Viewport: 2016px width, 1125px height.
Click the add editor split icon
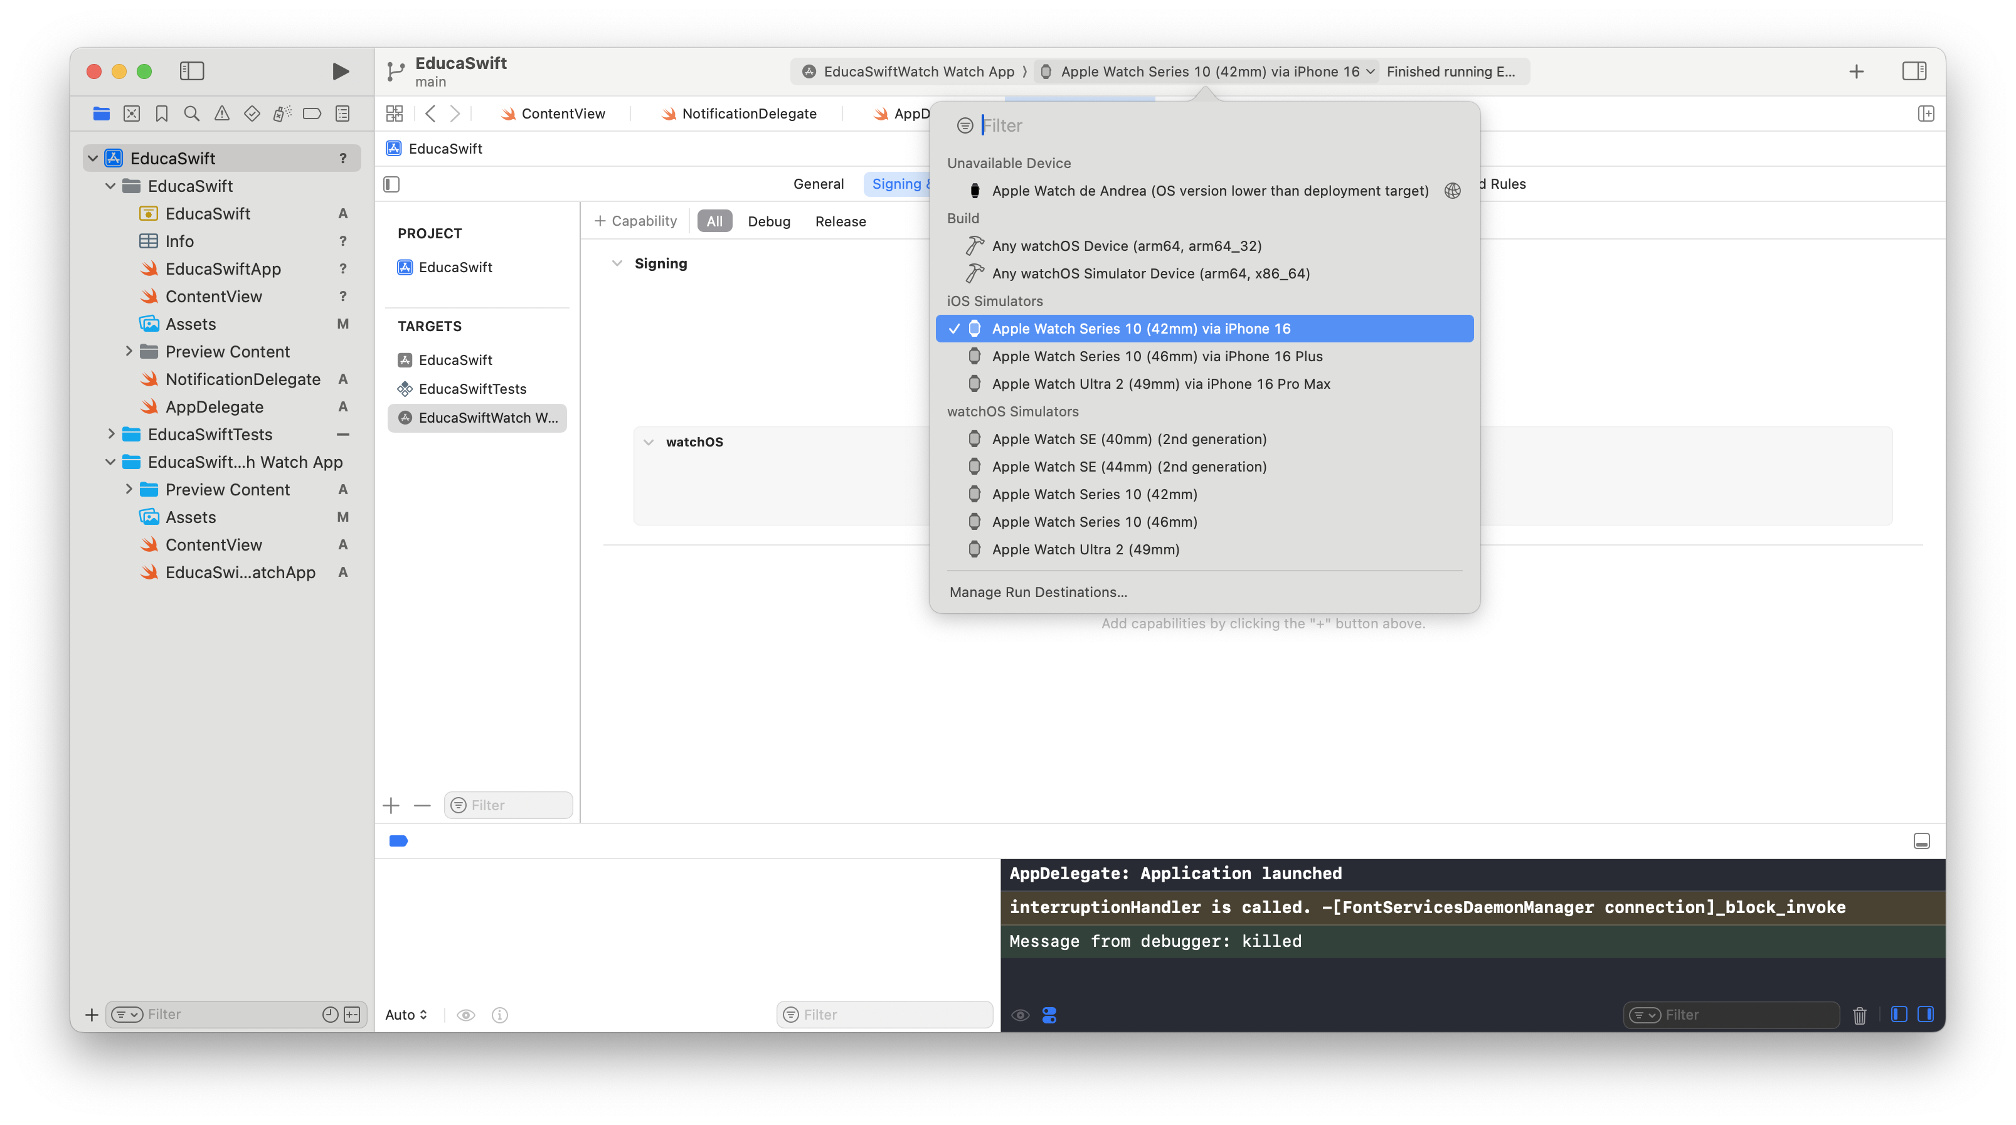tap(1926, 114)
